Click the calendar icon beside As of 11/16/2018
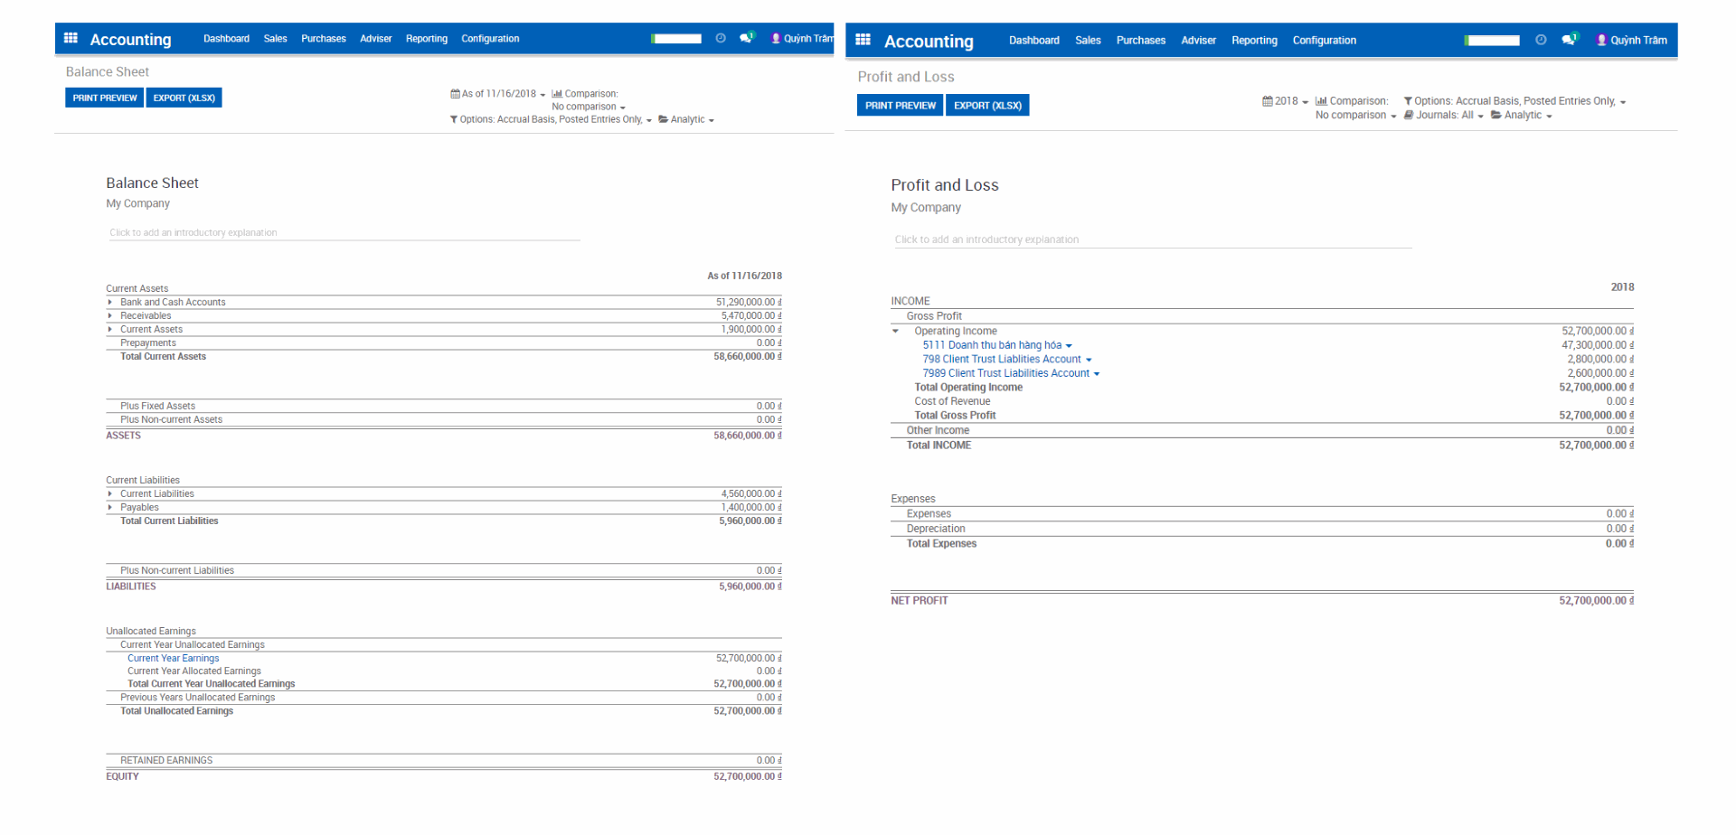The width and height of the screenshot is (1736, 835). pyautogui.click(x=456, y=93)
